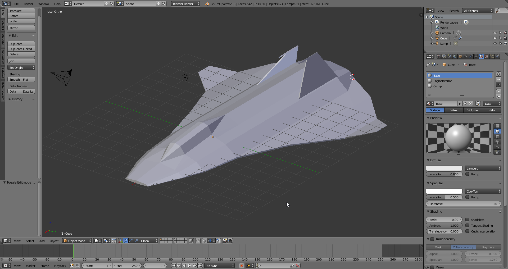Open the Lambert diffuse shader dropdown

coord(483,168)
